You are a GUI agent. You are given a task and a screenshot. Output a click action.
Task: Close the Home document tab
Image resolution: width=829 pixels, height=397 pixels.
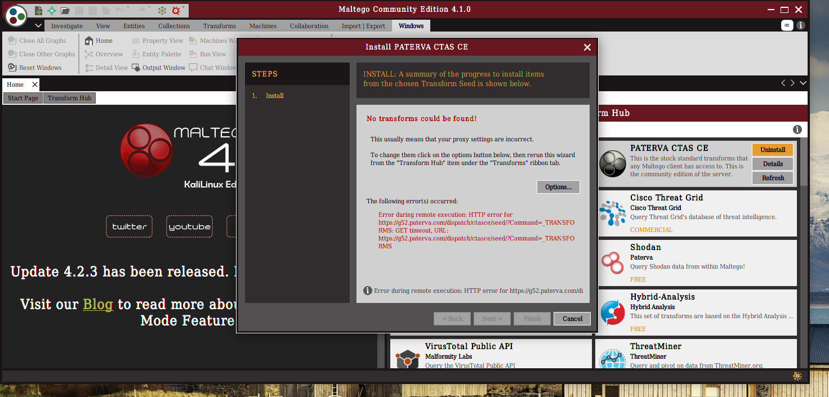[35, 84]
